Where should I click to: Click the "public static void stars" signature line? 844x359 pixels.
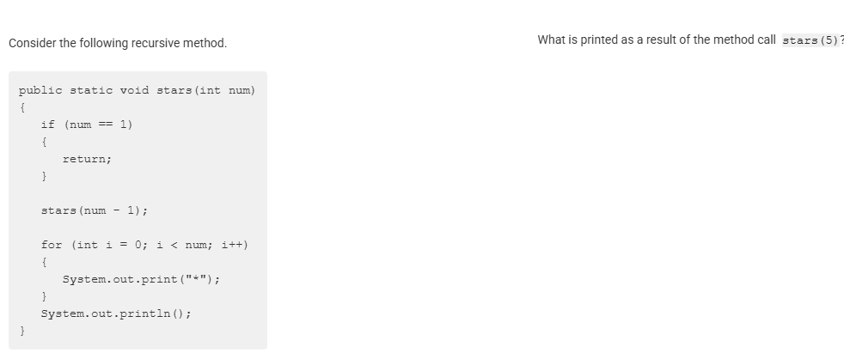(x=137, y=90)
